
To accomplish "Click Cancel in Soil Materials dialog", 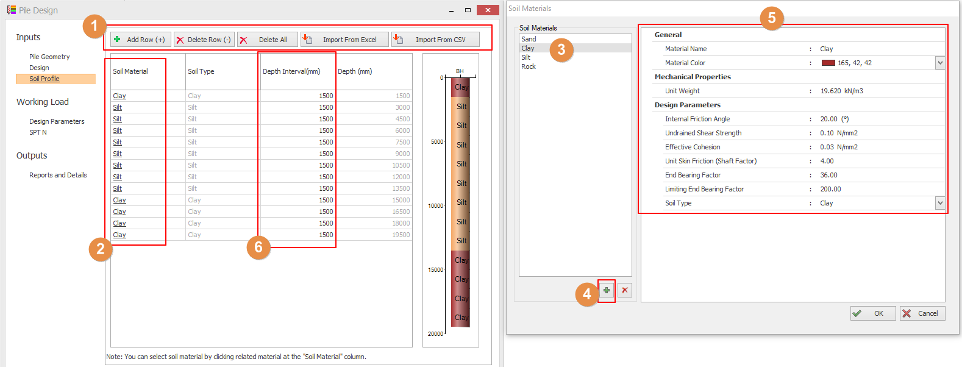I will point(922,313).
